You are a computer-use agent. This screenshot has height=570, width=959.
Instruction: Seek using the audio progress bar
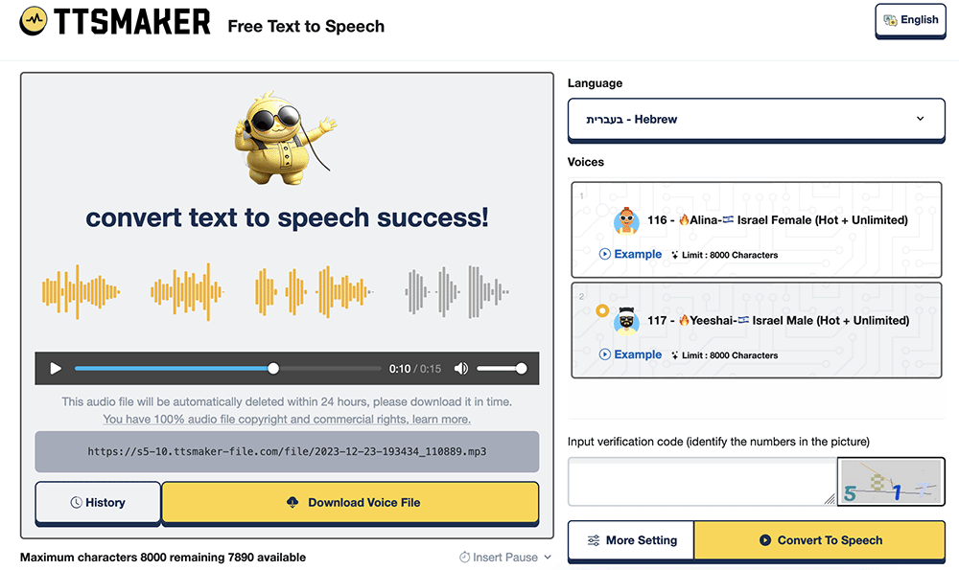click(227, 369)
